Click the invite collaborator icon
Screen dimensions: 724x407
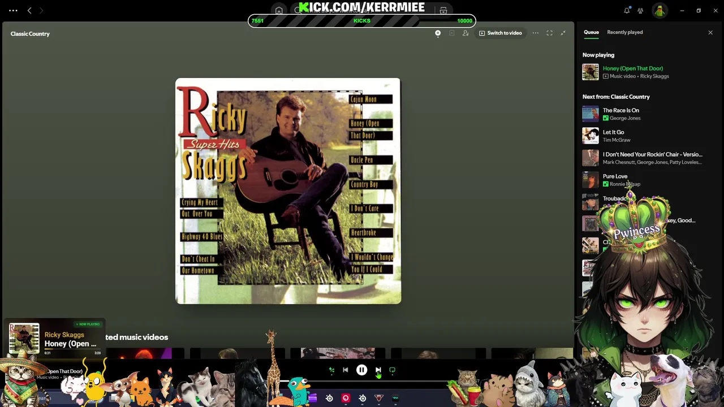tap(466, 33)
